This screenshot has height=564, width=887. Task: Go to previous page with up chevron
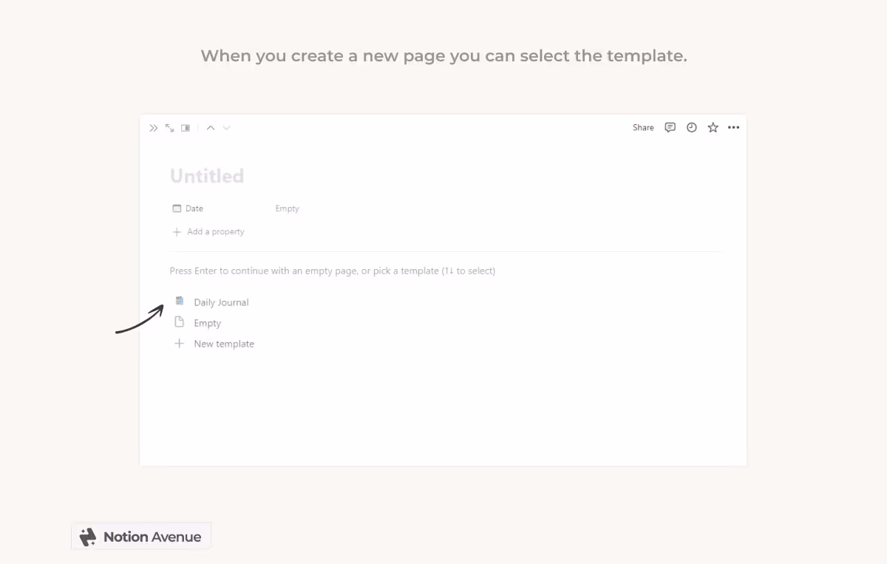click(211, 128)
